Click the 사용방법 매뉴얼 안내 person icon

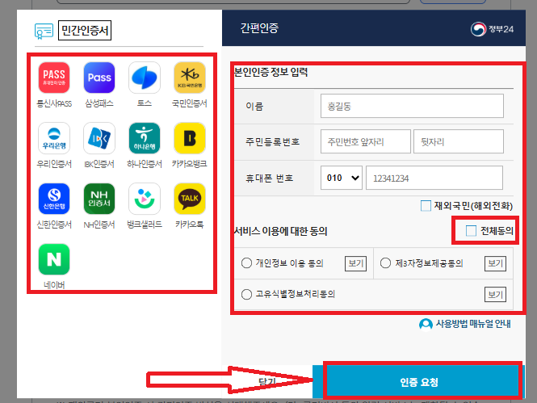click(426, 324)
